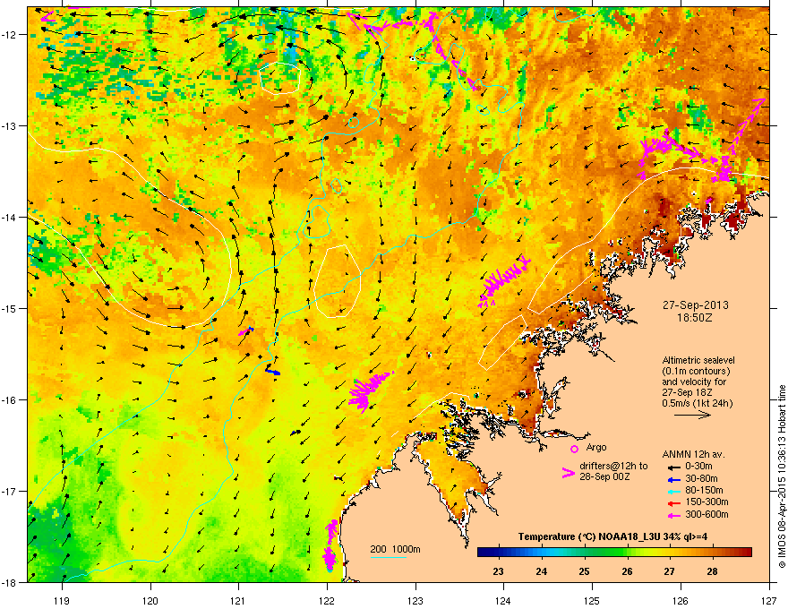The image size is (788, 609).
Task: Click the latitude axis label -15
Action: [x=10, y=308]
